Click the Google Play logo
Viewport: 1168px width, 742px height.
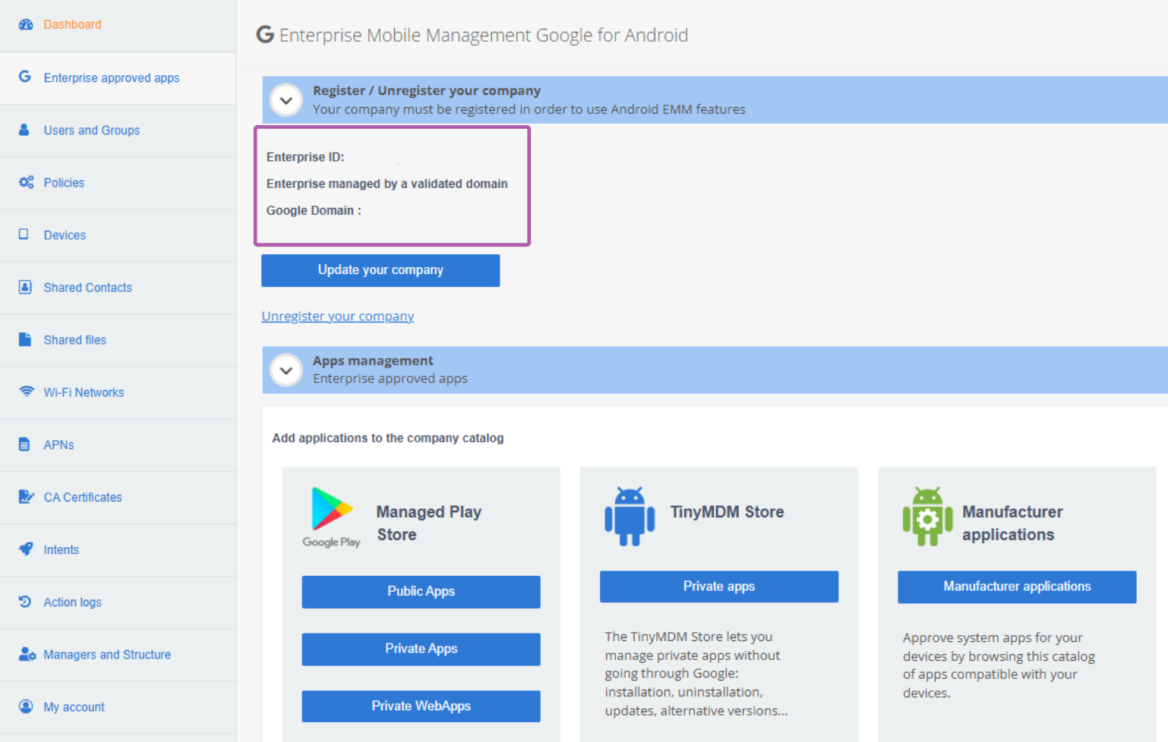[332, 517]
